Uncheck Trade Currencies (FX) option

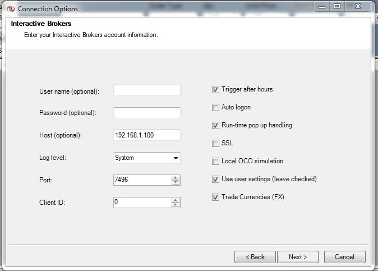point(215,197)
